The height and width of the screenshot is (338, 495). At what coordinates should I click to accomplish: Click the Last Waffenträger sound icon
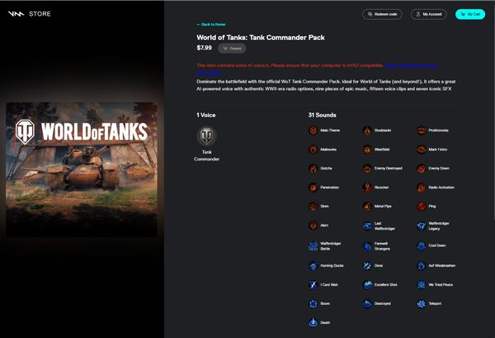click(367, 226)
